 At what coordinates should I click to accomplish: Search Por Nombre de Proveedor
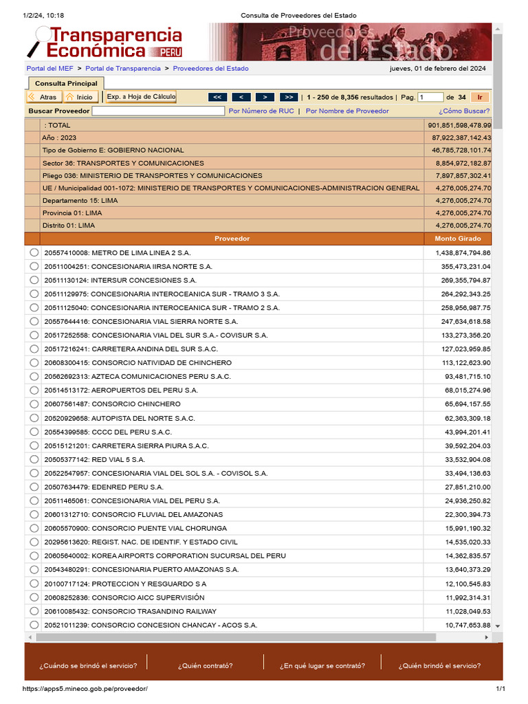(347, 111)
